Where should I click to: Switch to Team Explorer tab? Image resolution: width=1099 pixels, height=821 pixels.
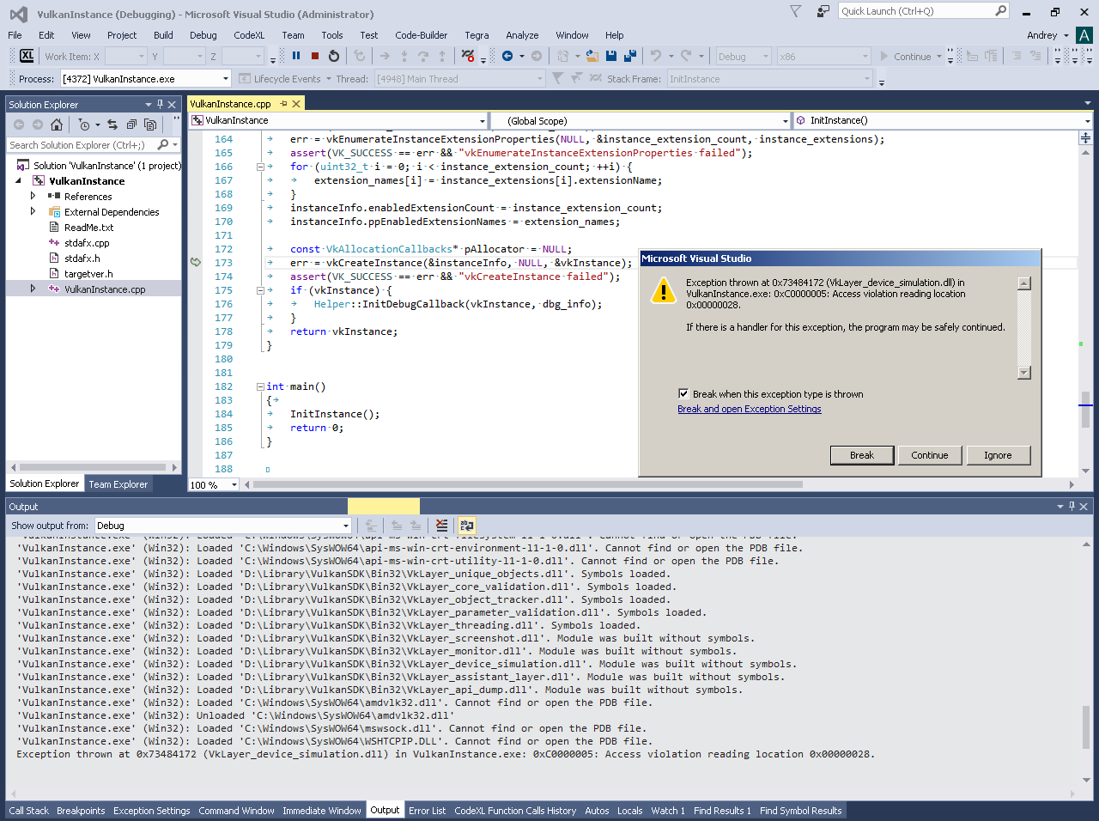pos(118,484)
